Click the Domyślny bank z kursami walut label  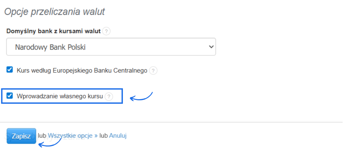(53, 31)
